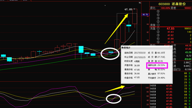Click the 委差 90803 value
The image size is (192, 108).
tap(188, 8)
